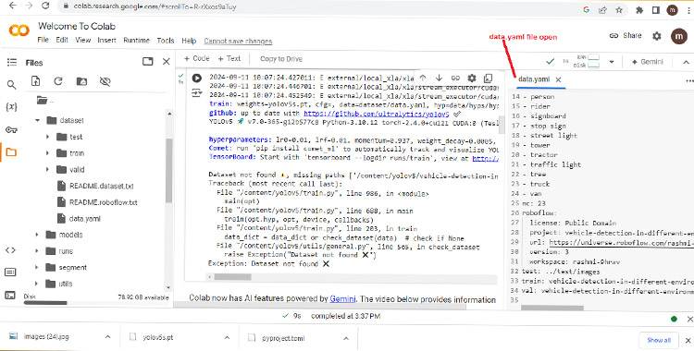
Task: Open the variables inspector icon
Action: coord(11,106)
